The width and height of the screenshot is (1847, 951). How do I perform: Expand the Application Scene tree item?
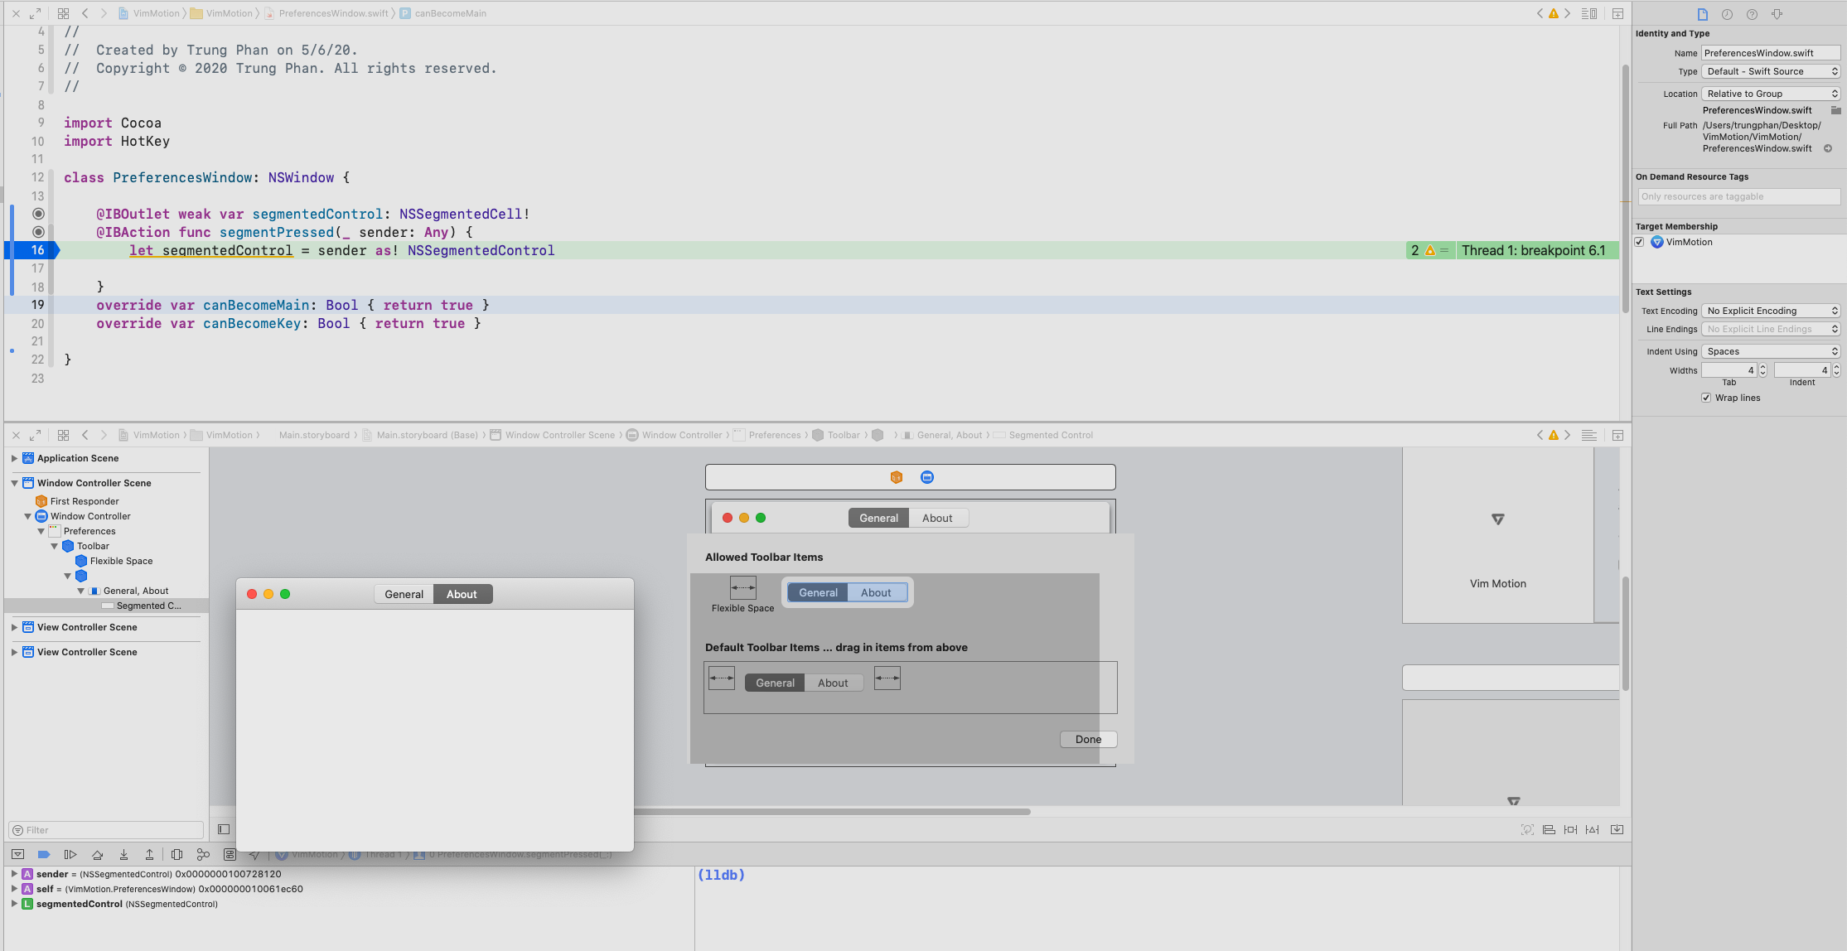pos(14,458)
